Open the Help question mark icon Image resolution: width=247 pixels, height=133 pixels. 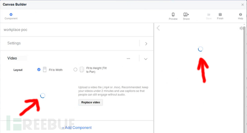[241, 15]
